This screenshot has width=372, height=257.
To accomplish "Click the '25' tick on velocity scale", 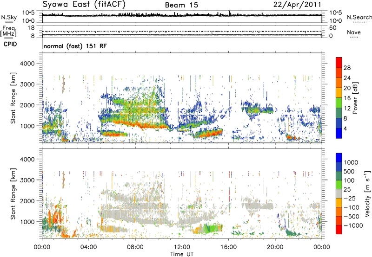I will click(347, 189).
